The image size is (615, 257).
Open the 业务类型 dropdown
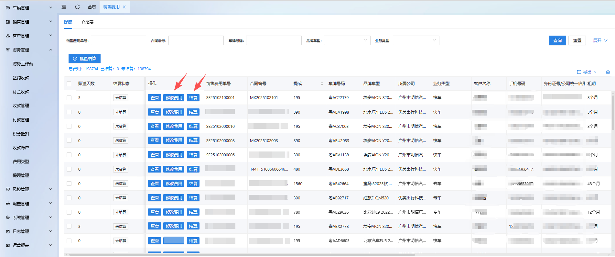click(x=416, y=40)
